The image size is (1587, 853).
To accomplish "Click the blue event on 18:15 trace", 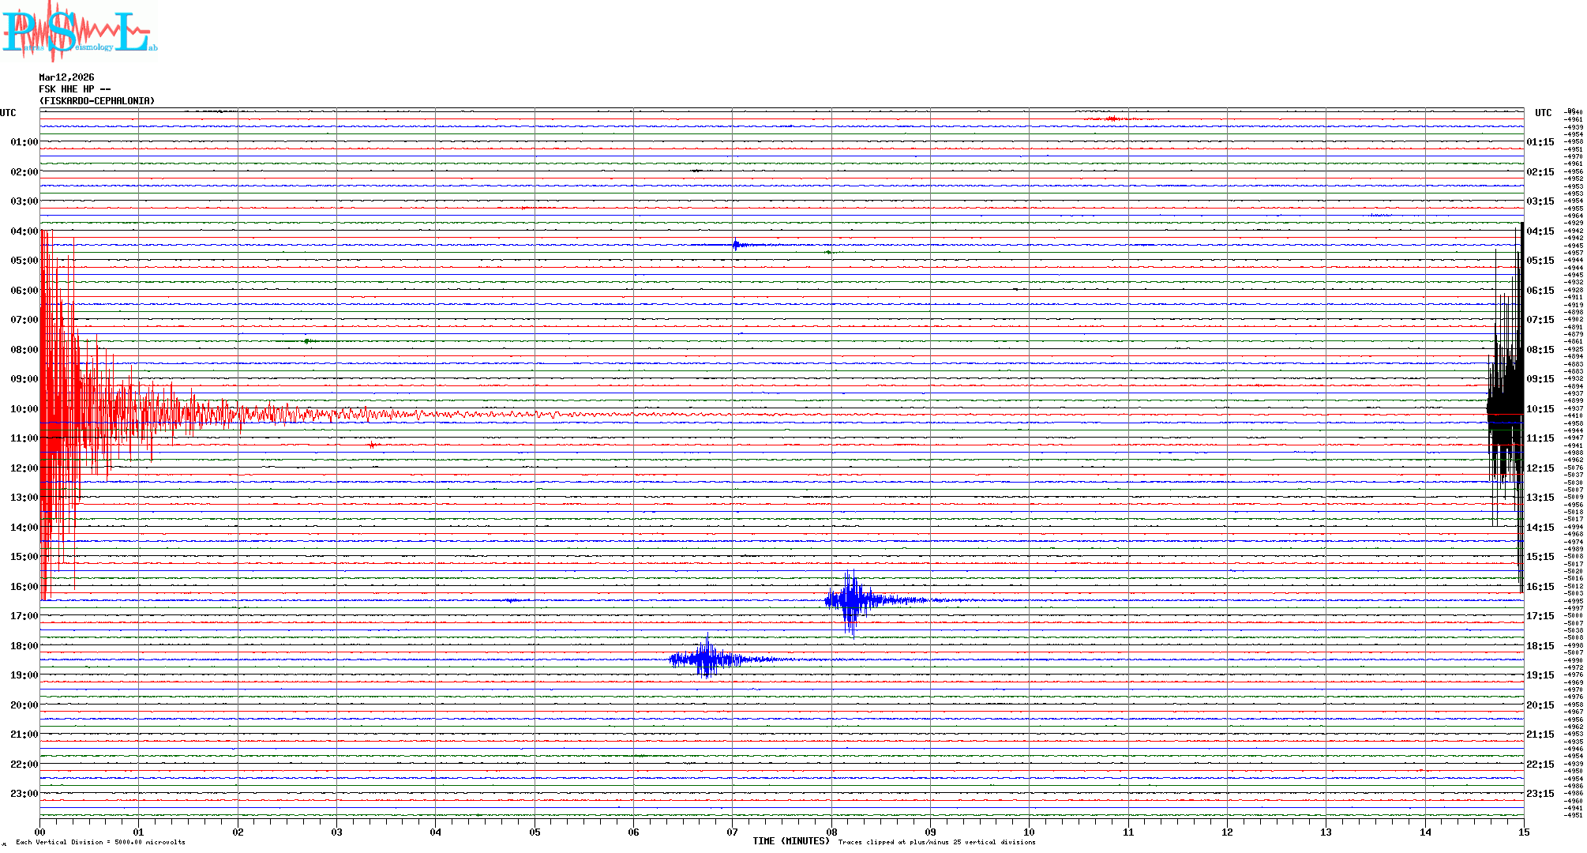I will coord(707,659).
